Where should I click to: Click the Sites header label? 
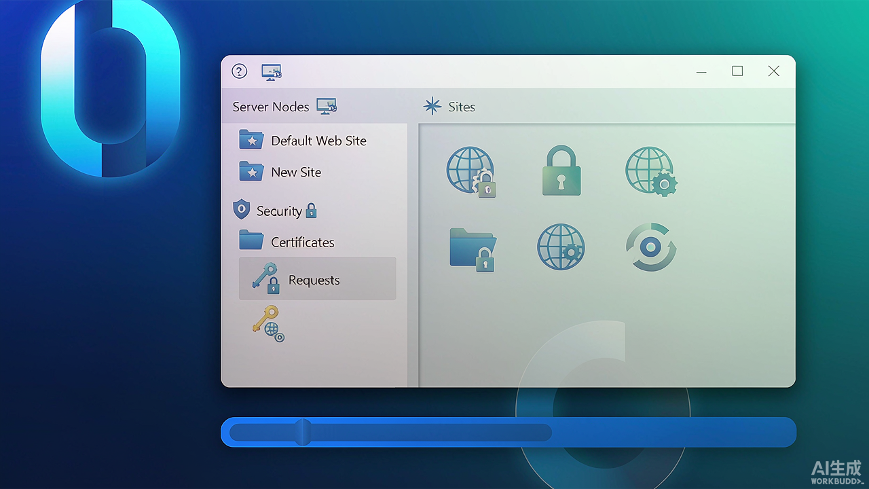click(x=462, y=107)
